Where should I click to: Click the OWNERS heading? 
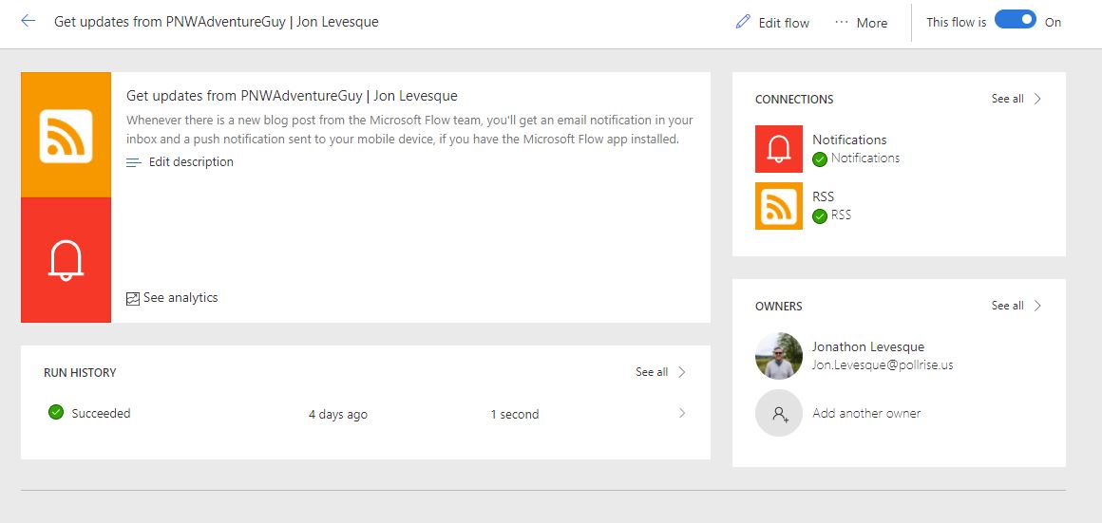click(779, 306)
